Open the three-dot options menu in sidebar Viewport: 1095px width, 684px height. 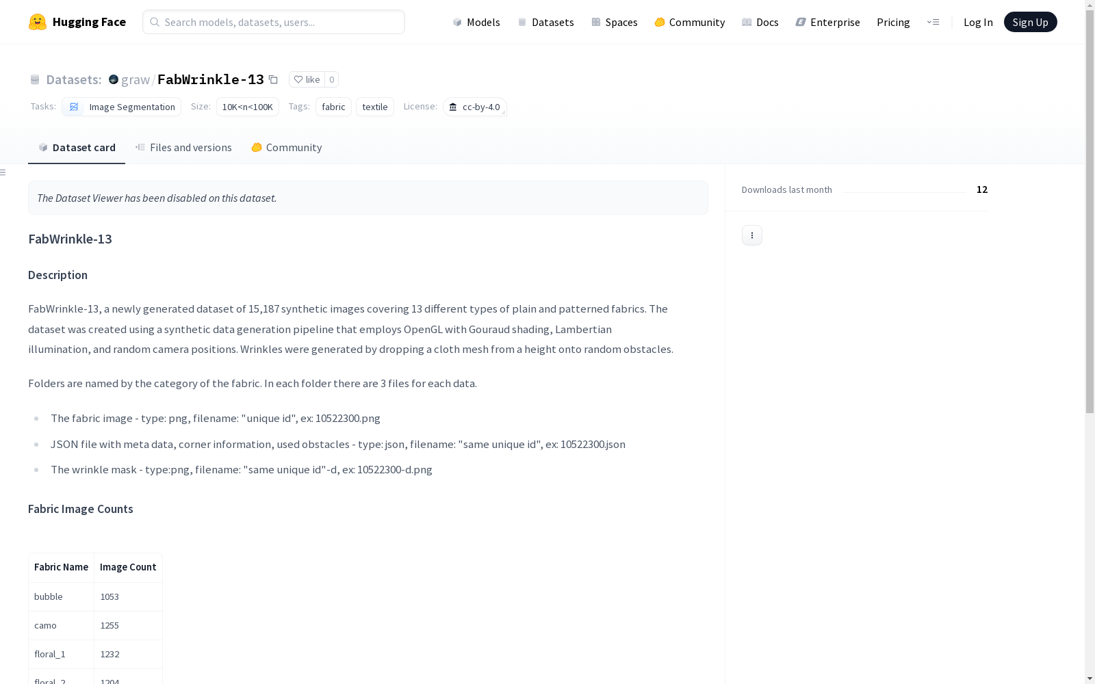752,235
